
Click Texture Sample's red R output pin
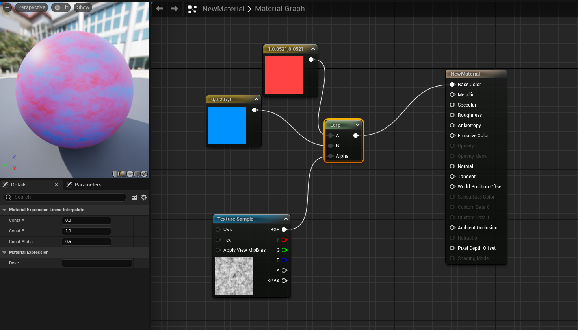click(x=284, y=240)
